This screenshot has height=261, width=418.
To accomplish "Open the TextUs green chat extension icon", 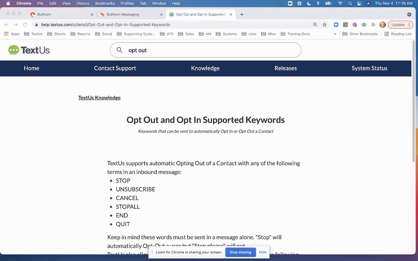I will [364, 25].
